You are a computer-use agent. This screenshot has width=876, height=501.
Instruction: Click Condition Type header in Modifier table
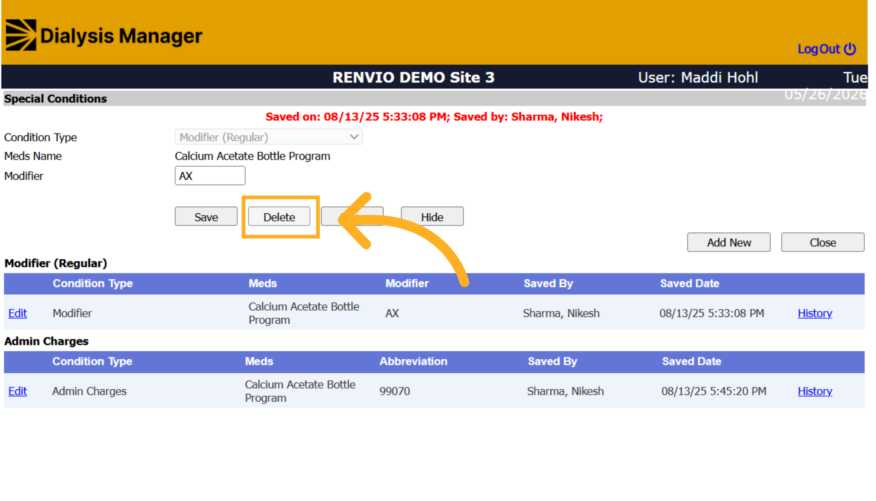click(93, 284)
